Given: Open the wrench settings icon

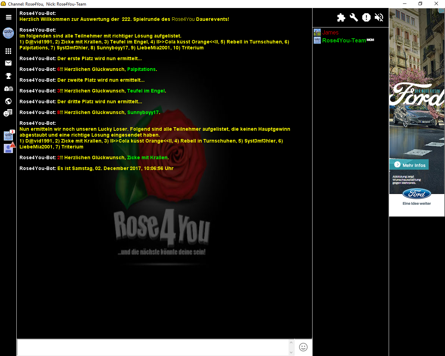Looking at the screenshot, I should 354,17.
